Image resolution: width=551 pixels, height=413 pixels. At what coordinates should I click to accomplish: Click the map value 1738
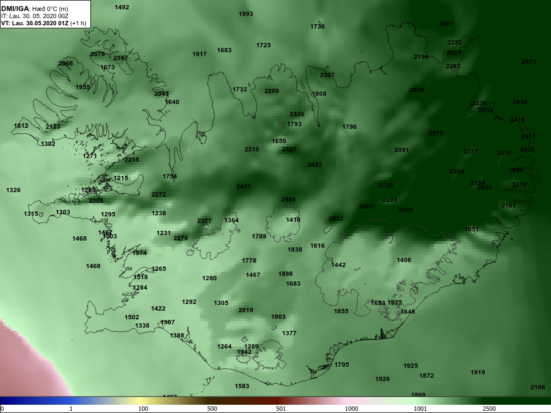(317, 26)
